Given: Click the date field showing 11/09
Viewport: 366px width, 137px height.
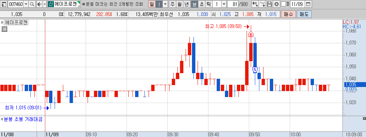Looking at the screenshot, I should 298,4.
